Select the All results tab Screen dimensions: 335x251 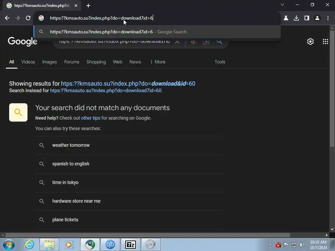coord(11,62)
